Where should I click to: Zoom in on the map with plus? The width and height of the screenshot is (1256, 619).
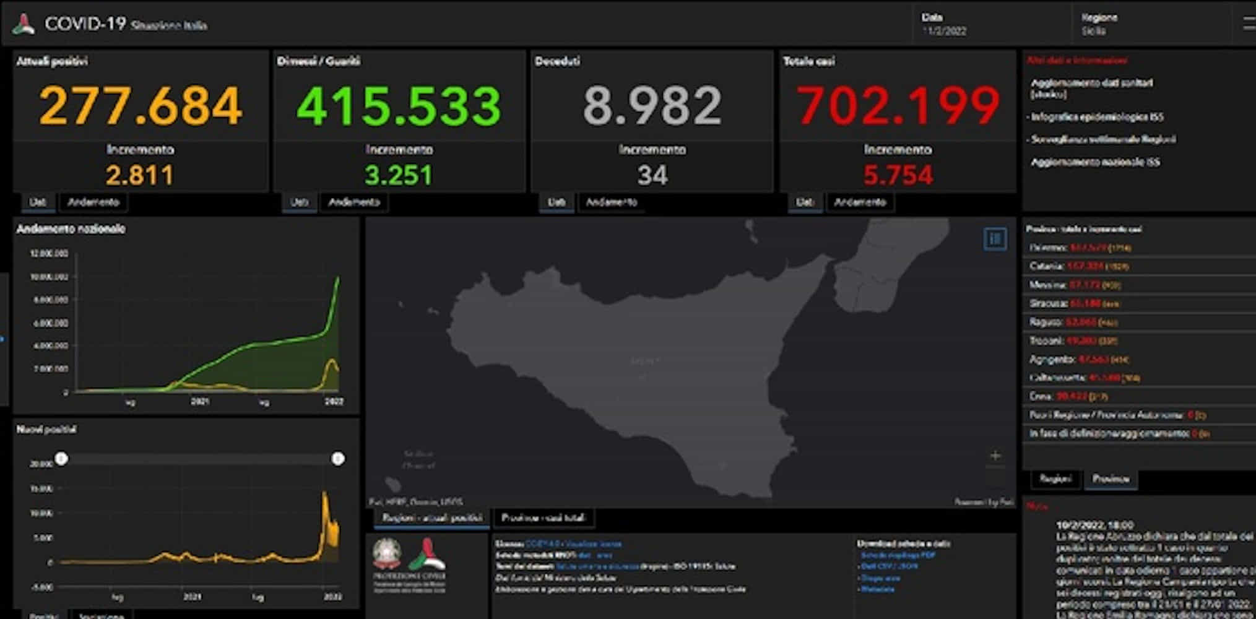click(x=995, y=456)
